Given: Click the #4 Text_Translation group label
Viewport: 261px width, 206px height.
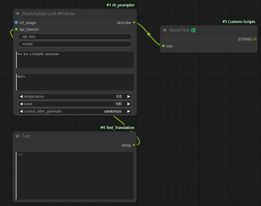Looking at the screenshot, I should pyautogui.click(x=117, y=128).
